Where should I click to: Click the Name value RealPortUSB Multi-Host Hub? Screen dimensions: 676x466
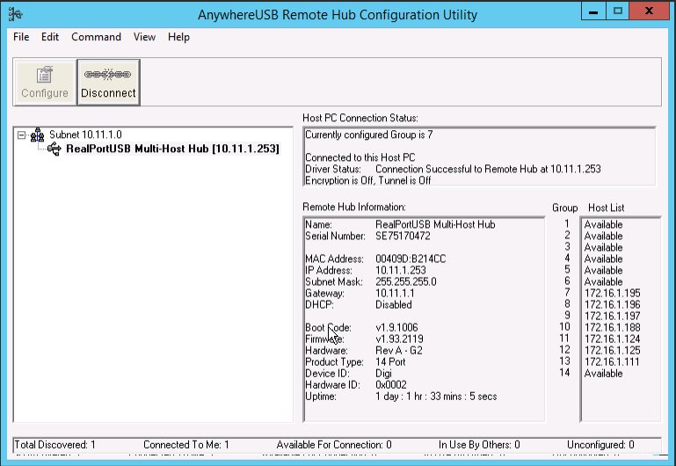(x=435, y=224)
